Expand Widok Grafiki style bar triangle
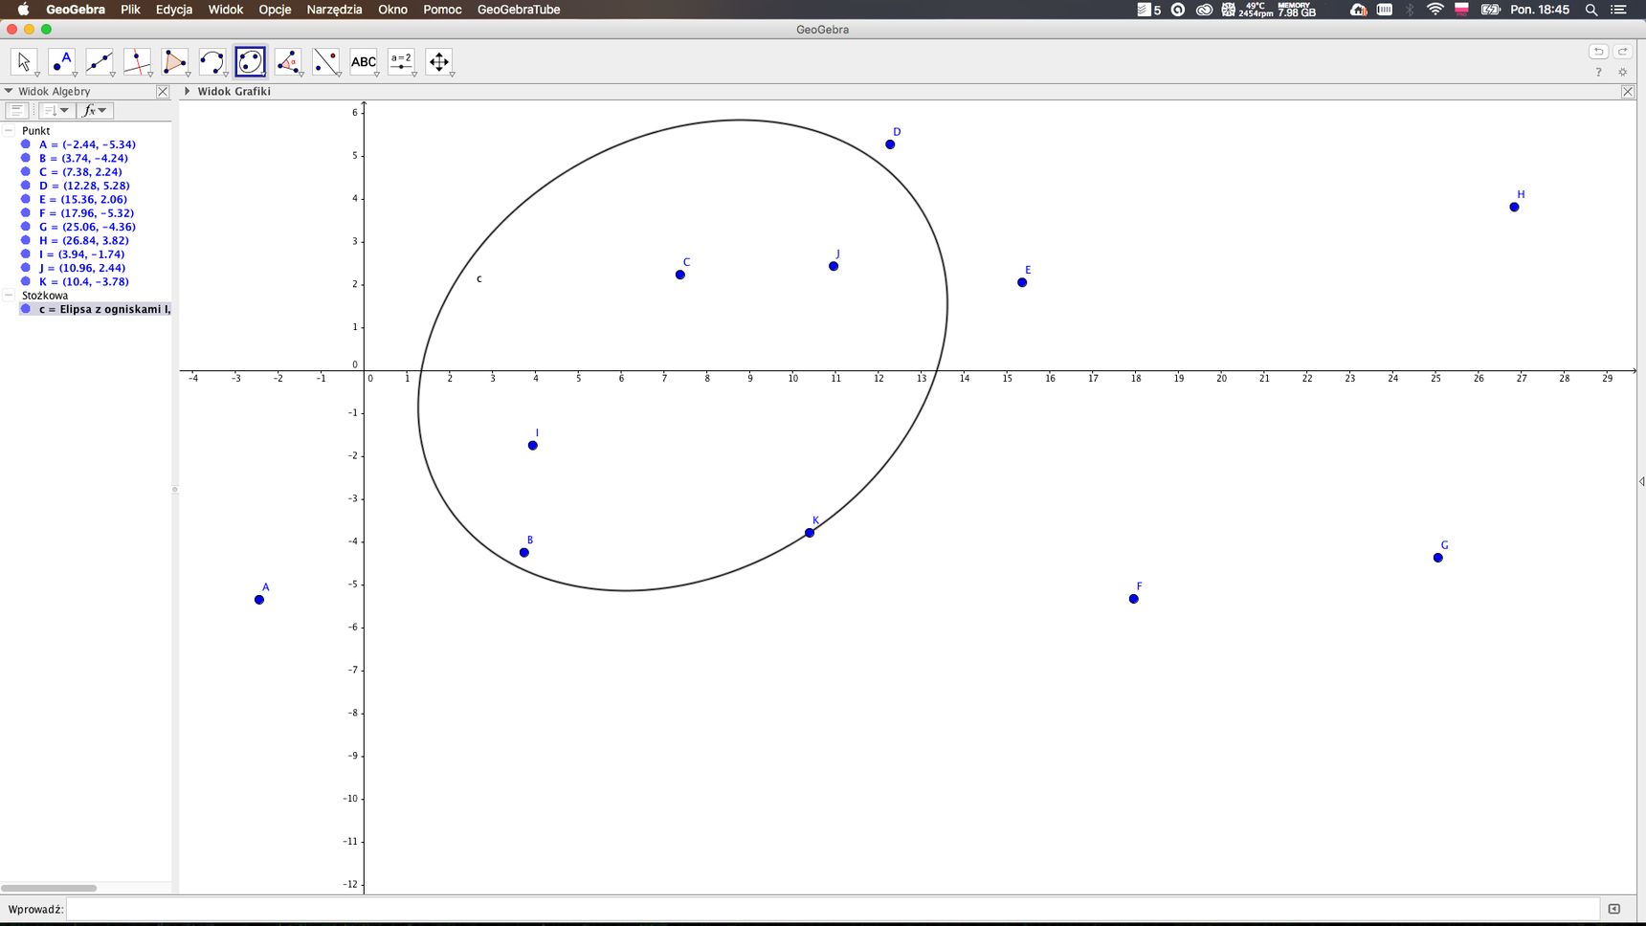The width and height of the screenshot is (1646, 926). [188, 92]
